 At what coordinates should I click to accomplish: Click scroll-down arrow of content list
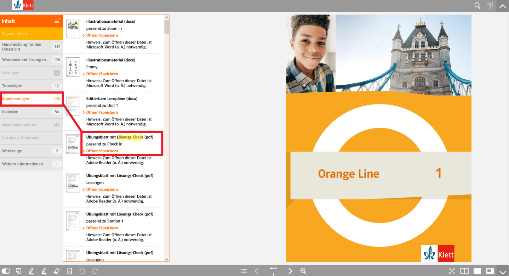click(x=167, y=259)
